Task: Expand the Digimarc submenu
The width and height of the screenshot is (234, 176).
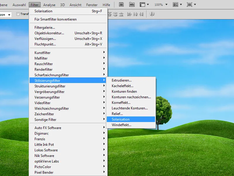Action: [68, 133]
